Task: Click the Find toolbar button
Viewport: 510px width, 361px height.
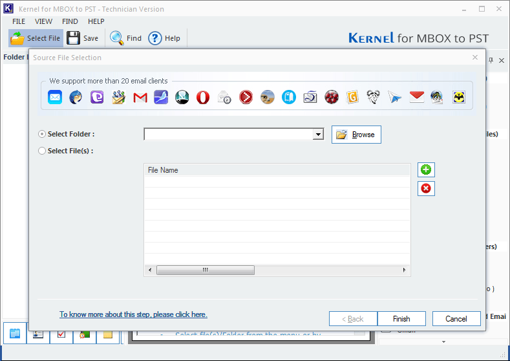Action: tap(125, 38)
